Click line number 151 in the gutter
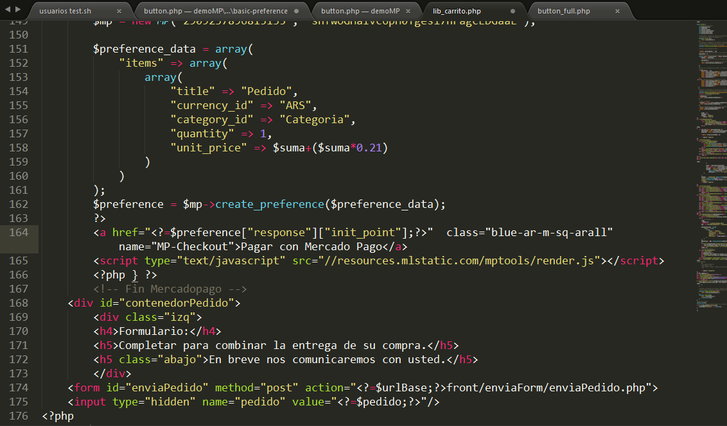This screenshot has width=727, height=426. coord(19,49)
